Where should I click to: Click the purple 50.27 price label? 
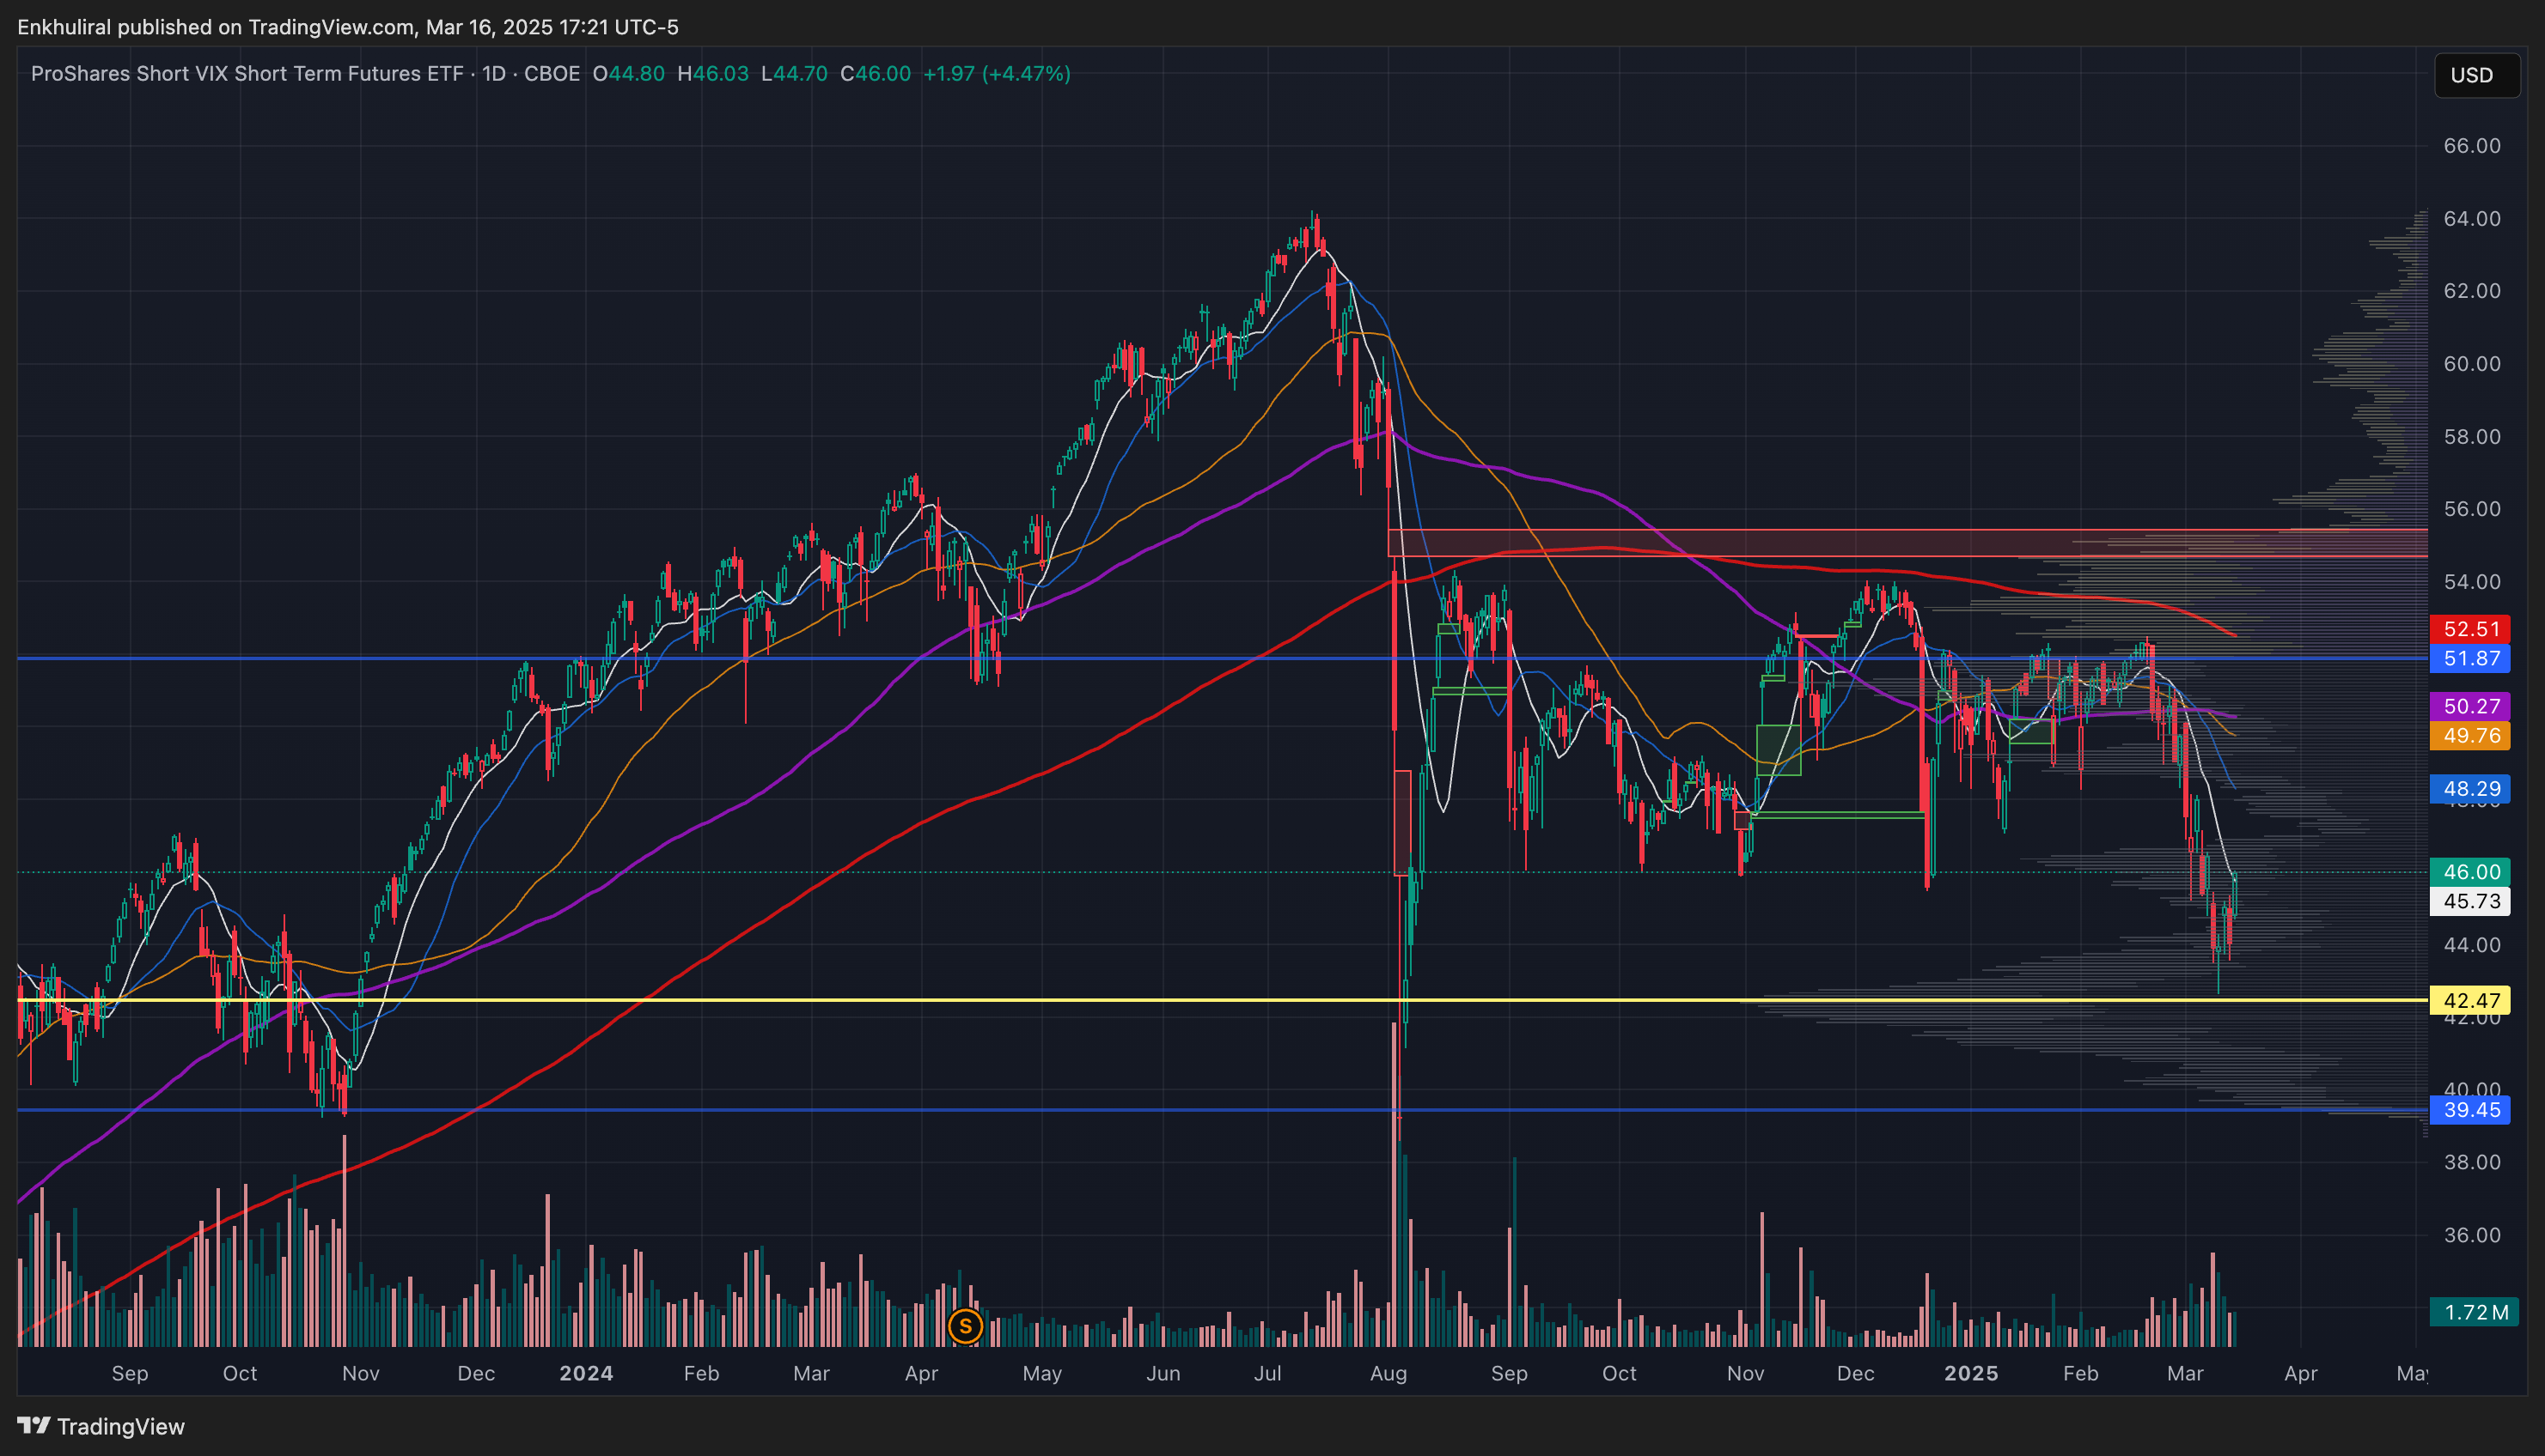click(2470, 706)
